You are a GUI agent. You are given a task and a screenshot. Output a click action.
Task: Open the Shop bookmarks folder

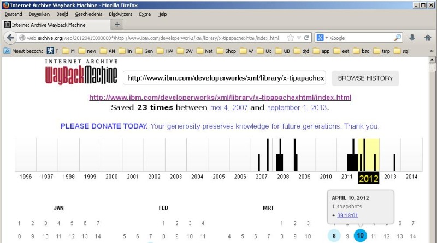[x=227, y=51]
